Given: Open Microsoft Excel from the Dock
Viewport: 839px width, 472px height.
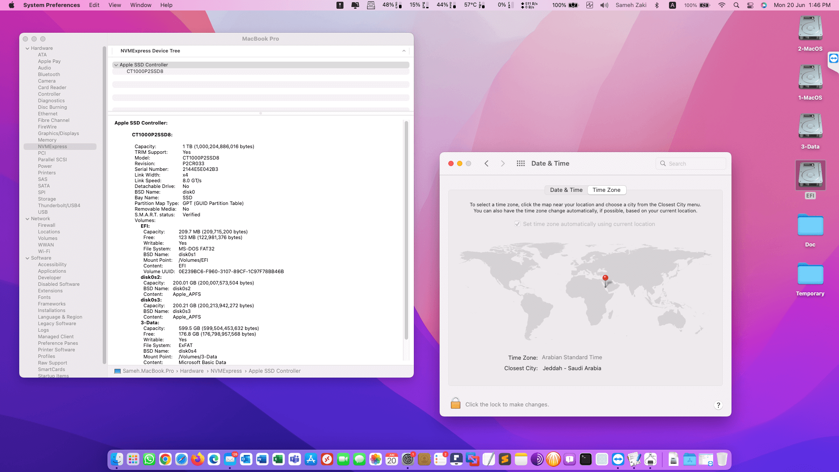Looking at the screenshot, I should 278,459.
